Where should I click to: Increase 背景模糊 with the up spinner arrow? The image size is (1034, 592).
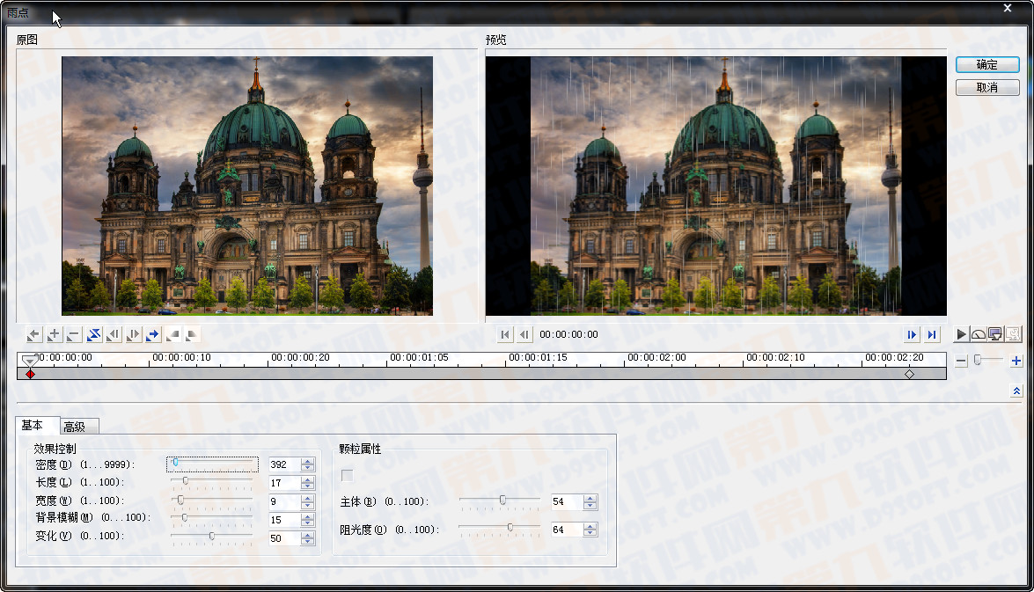[x=307, y=516]
